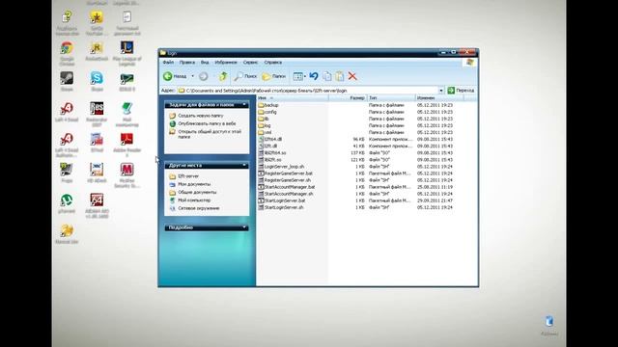Click the red X Delete icon
Screen dimensions: 618x347
coord(352,76)
